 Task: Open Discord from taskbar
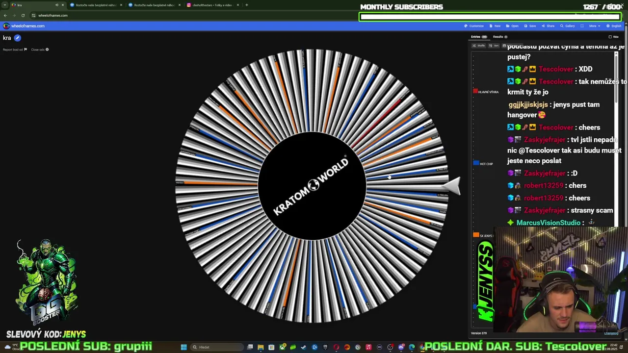401,347
